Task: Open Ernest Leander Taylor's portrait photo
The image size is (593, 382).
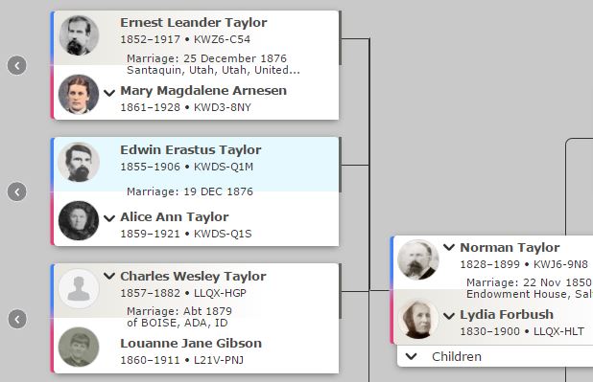Action: pyautogui.click(x=79, y=35)
